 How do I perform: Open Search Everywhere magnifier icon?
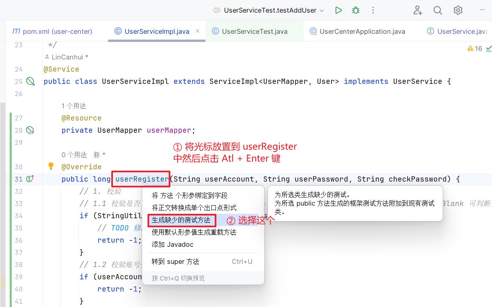[x=438, y=10]
